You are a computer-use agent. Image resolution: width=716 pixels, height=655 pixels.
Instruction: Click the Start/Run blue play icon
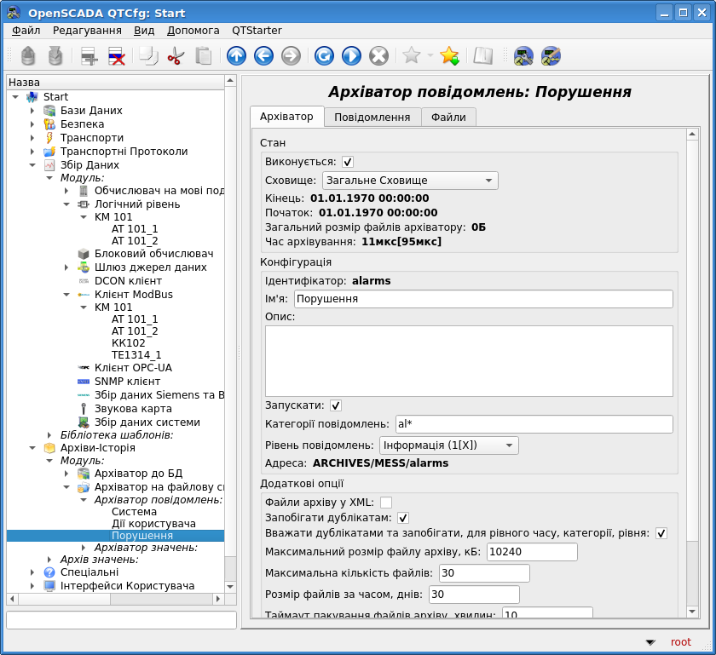pos(351,56)
